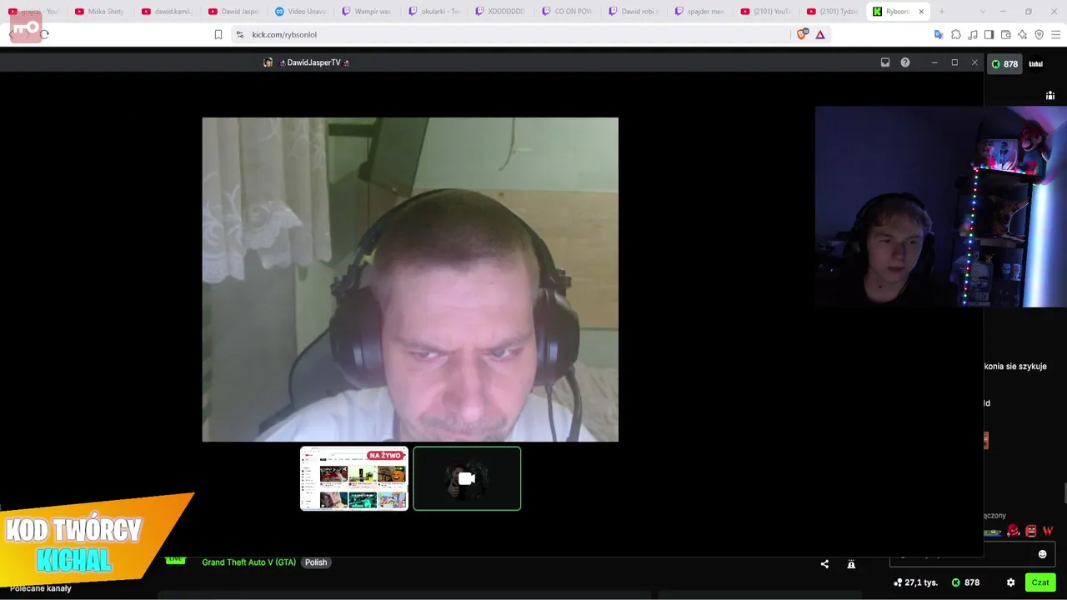The width and height of the screenshot is (1067, 600).
Task: Open the Brave wallet icon
Action: pyautogui.click(x=1005, y=34)
